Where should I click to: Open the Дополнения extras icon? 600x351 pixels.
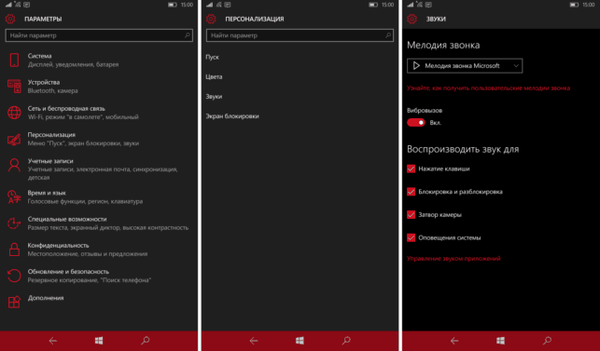(14, 302)
